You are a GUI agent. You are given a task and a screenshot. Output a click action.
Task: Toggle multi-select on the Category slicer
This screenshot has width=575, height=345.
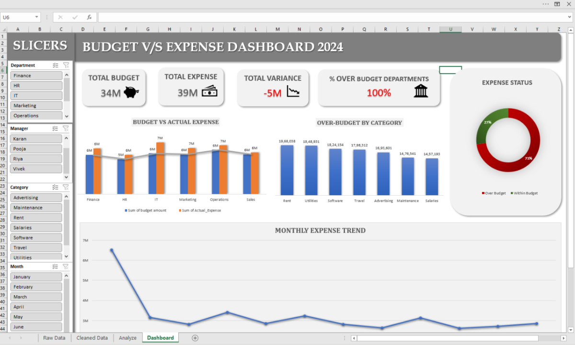coord(56,187)
